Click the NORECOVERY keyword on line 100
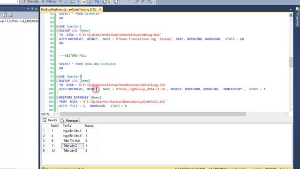Image resolution: width=300 pixels, height=169 pixels. point(232,89)
